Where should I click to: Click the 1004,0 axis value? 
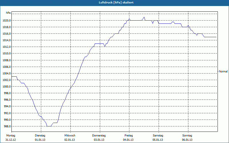tap(7, 74)
